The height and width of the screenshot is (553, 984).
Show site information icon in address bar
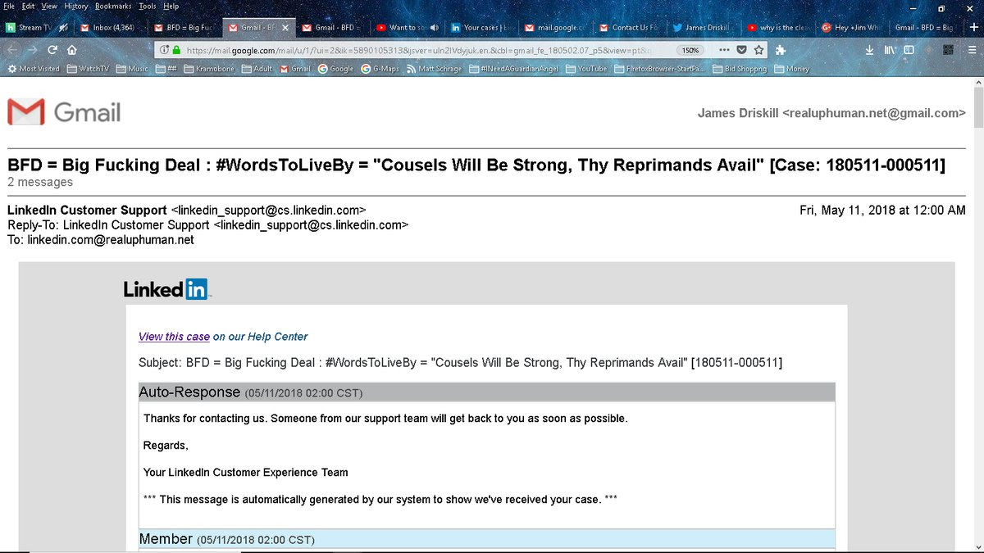point(162,50)
